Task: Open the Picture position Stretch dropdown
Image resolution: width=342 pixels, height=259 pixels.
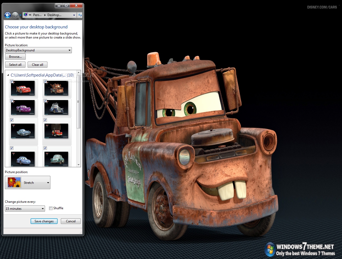Action: (x=28, y=182)
